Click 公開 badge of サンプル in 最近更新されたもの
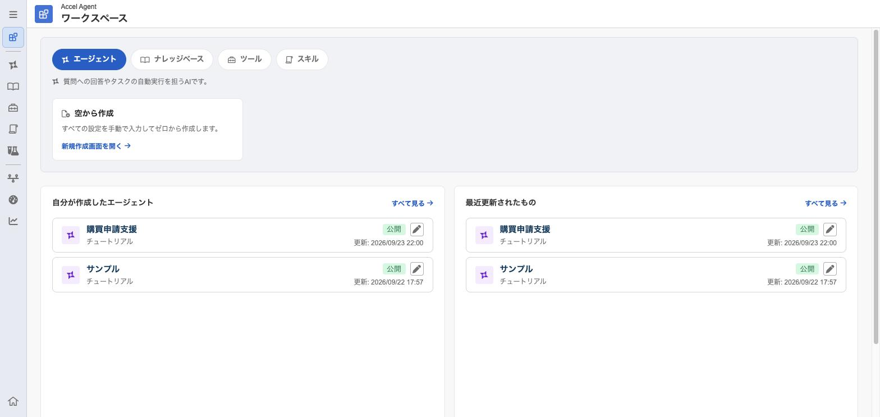The image size is (880, 417). click(x=807, y=269)
